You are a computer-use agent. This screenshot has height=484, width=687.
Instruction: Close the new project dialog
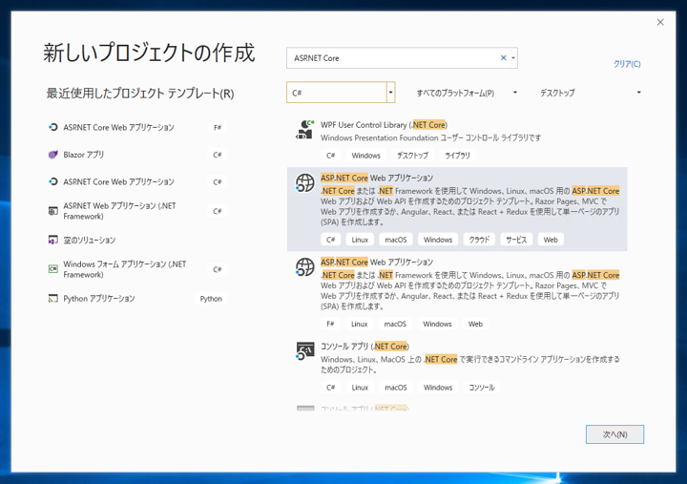(660, 22)
